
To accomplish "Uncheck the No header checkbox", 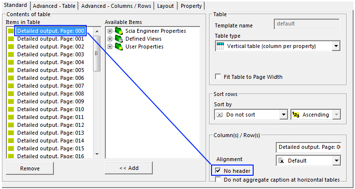I will [218, 171].
